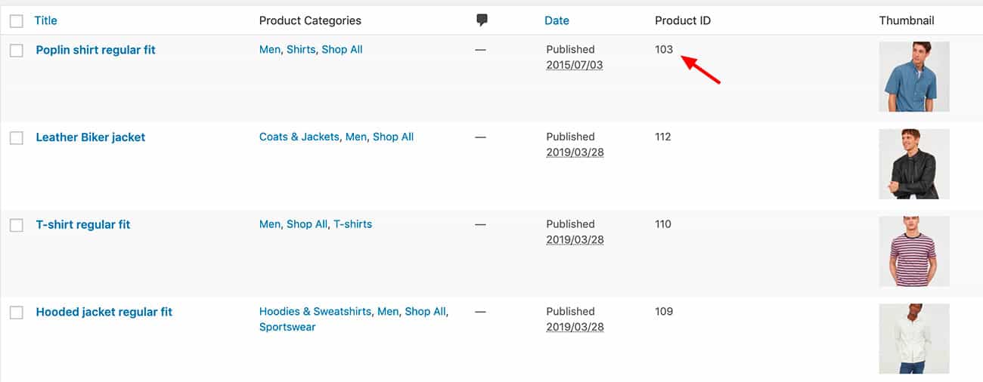
Task: Click the striped T-shirt thumbnail
Action: coord(914,251)
